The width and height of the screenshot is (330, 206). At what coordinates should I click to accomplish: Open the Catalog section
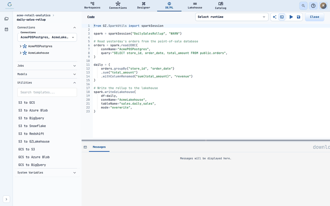coord(221,5)
